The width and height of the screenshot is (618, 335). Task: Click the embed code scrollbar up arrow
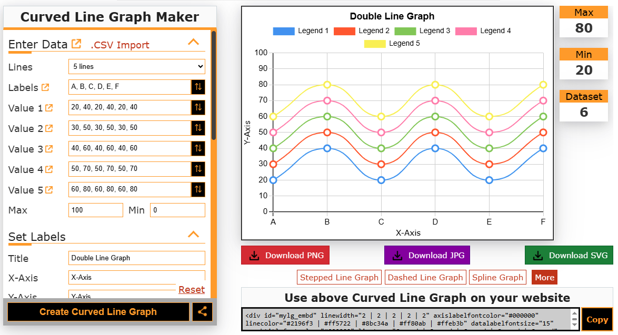[574, 313]
